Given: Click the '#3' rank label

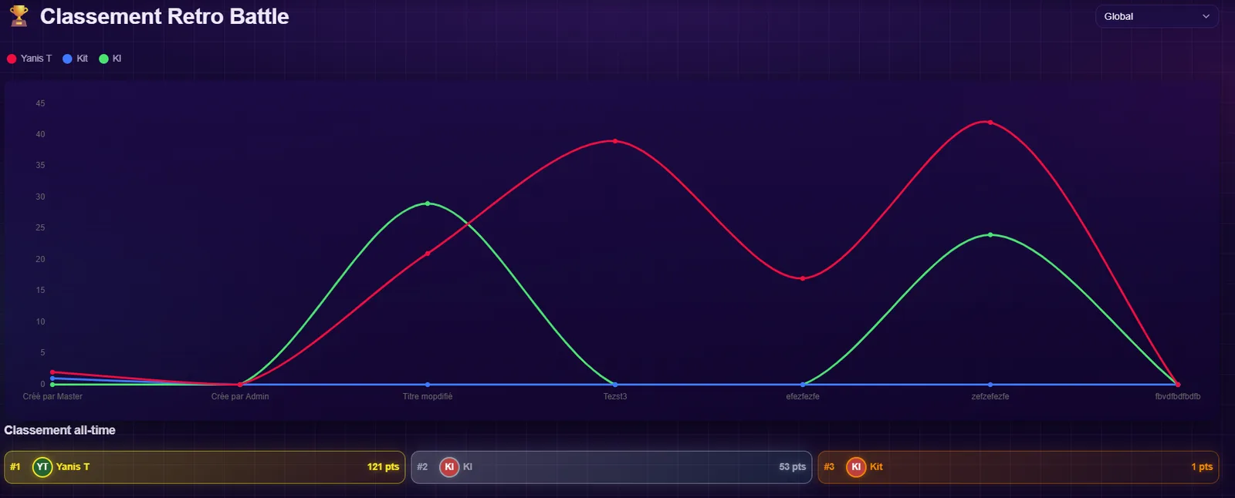Looking at the screenshot, I should pyautogui.click(x=829, y=467).
